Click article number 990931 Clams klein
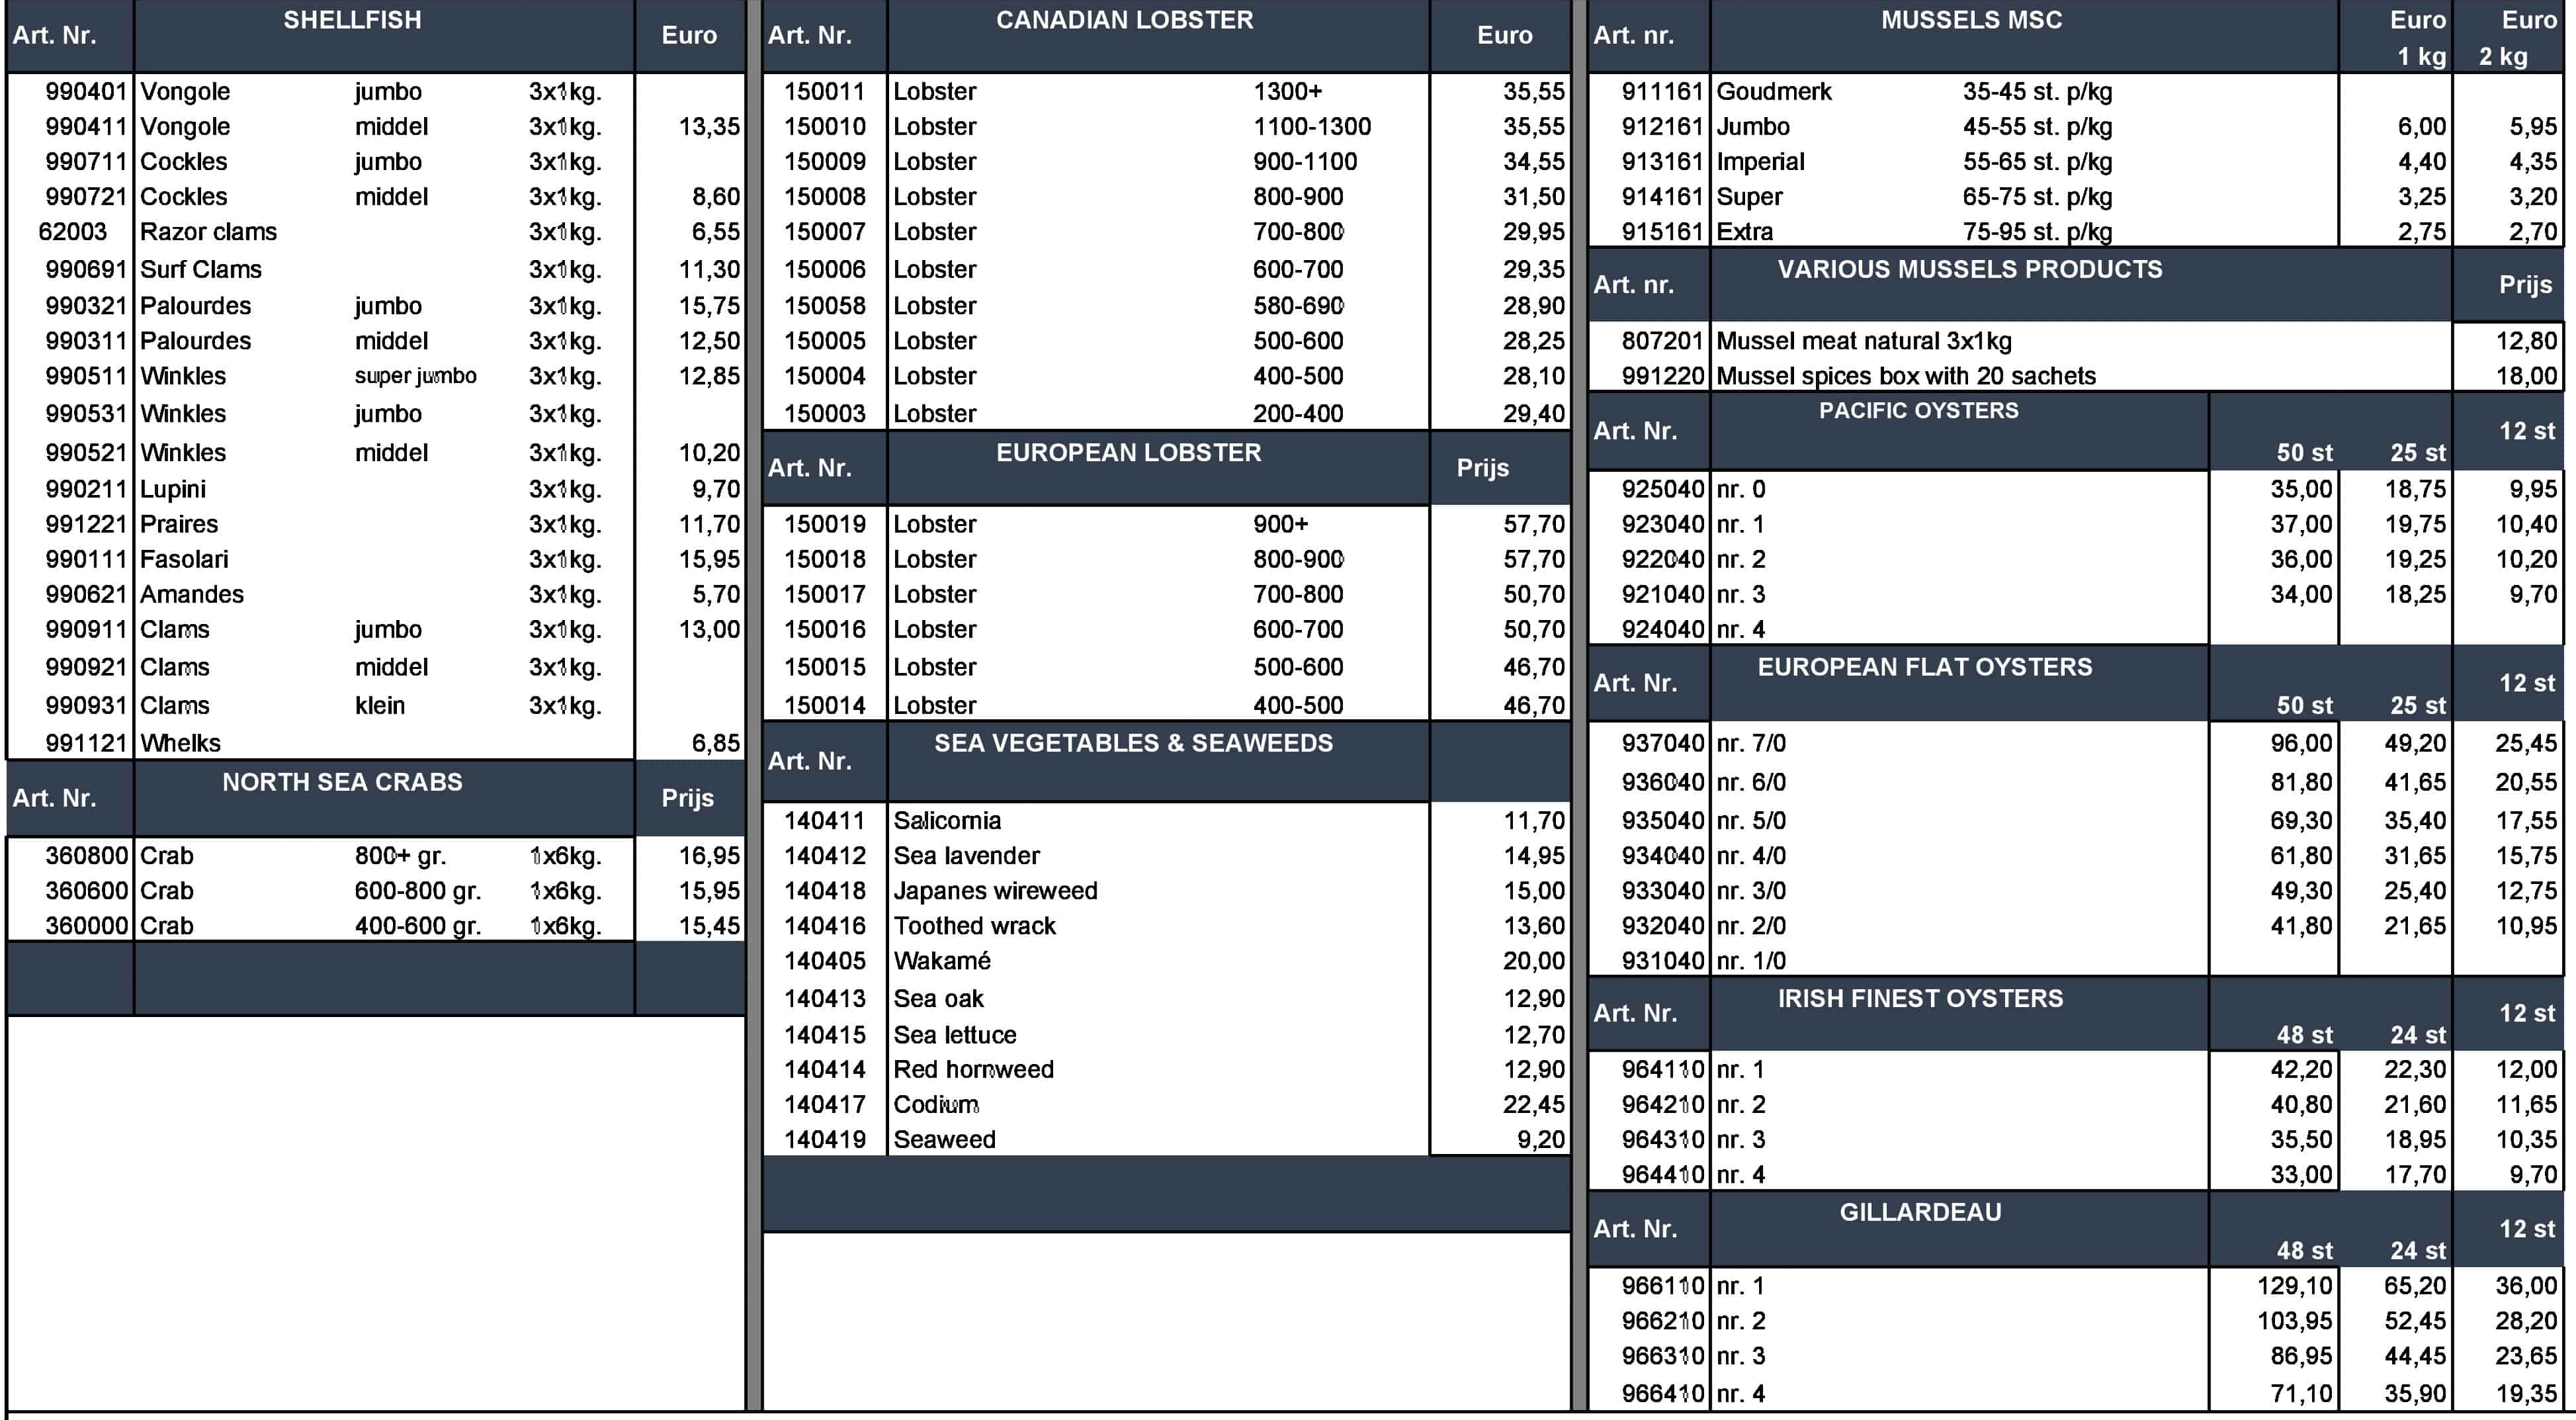The width and height of the screenshot is (2576, 1420). pyautogui.click(x=86, y=706)
